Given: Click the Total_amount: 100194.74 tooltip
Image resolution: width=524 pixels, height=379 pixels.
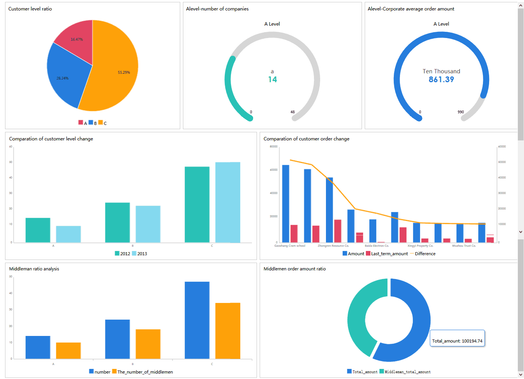Looking at the screenshot, I should 457,338.
